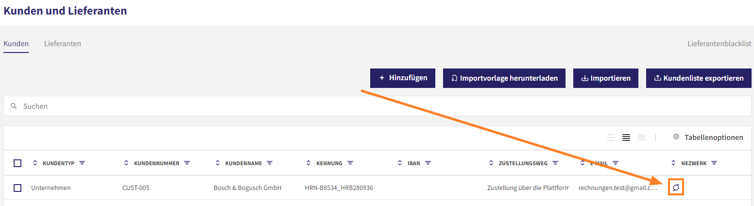
Task: Click customer number CUST-005
Action: [x=136, y=188]
